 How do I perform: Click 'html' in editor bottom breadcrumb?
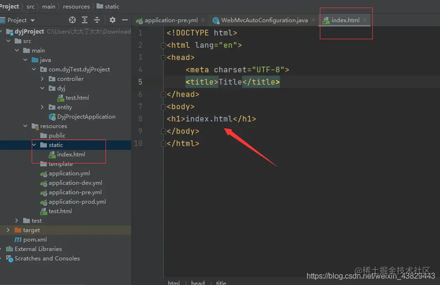(174, 283)
